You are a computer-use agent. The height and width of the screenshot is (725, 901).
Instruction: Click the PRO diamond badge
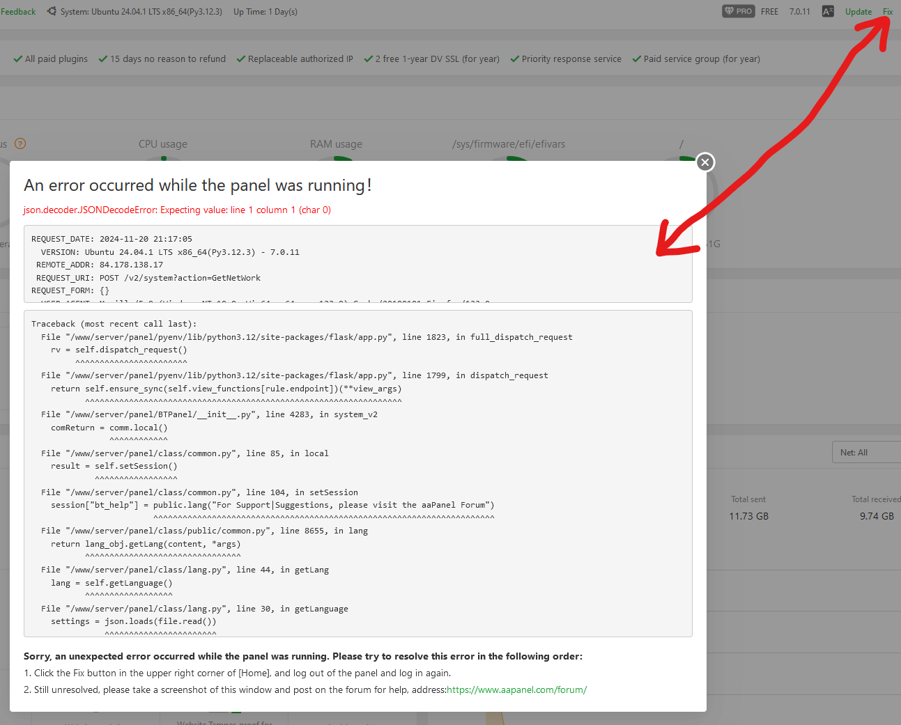(x=739, y=11)
